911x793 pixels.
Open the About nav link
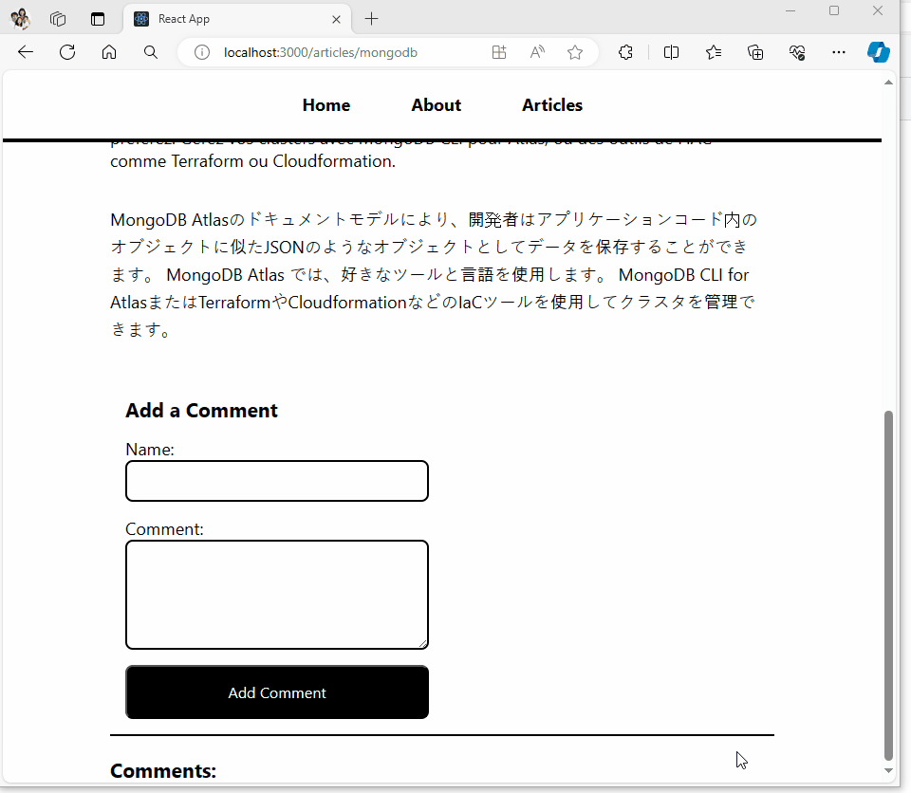point(437,105)
